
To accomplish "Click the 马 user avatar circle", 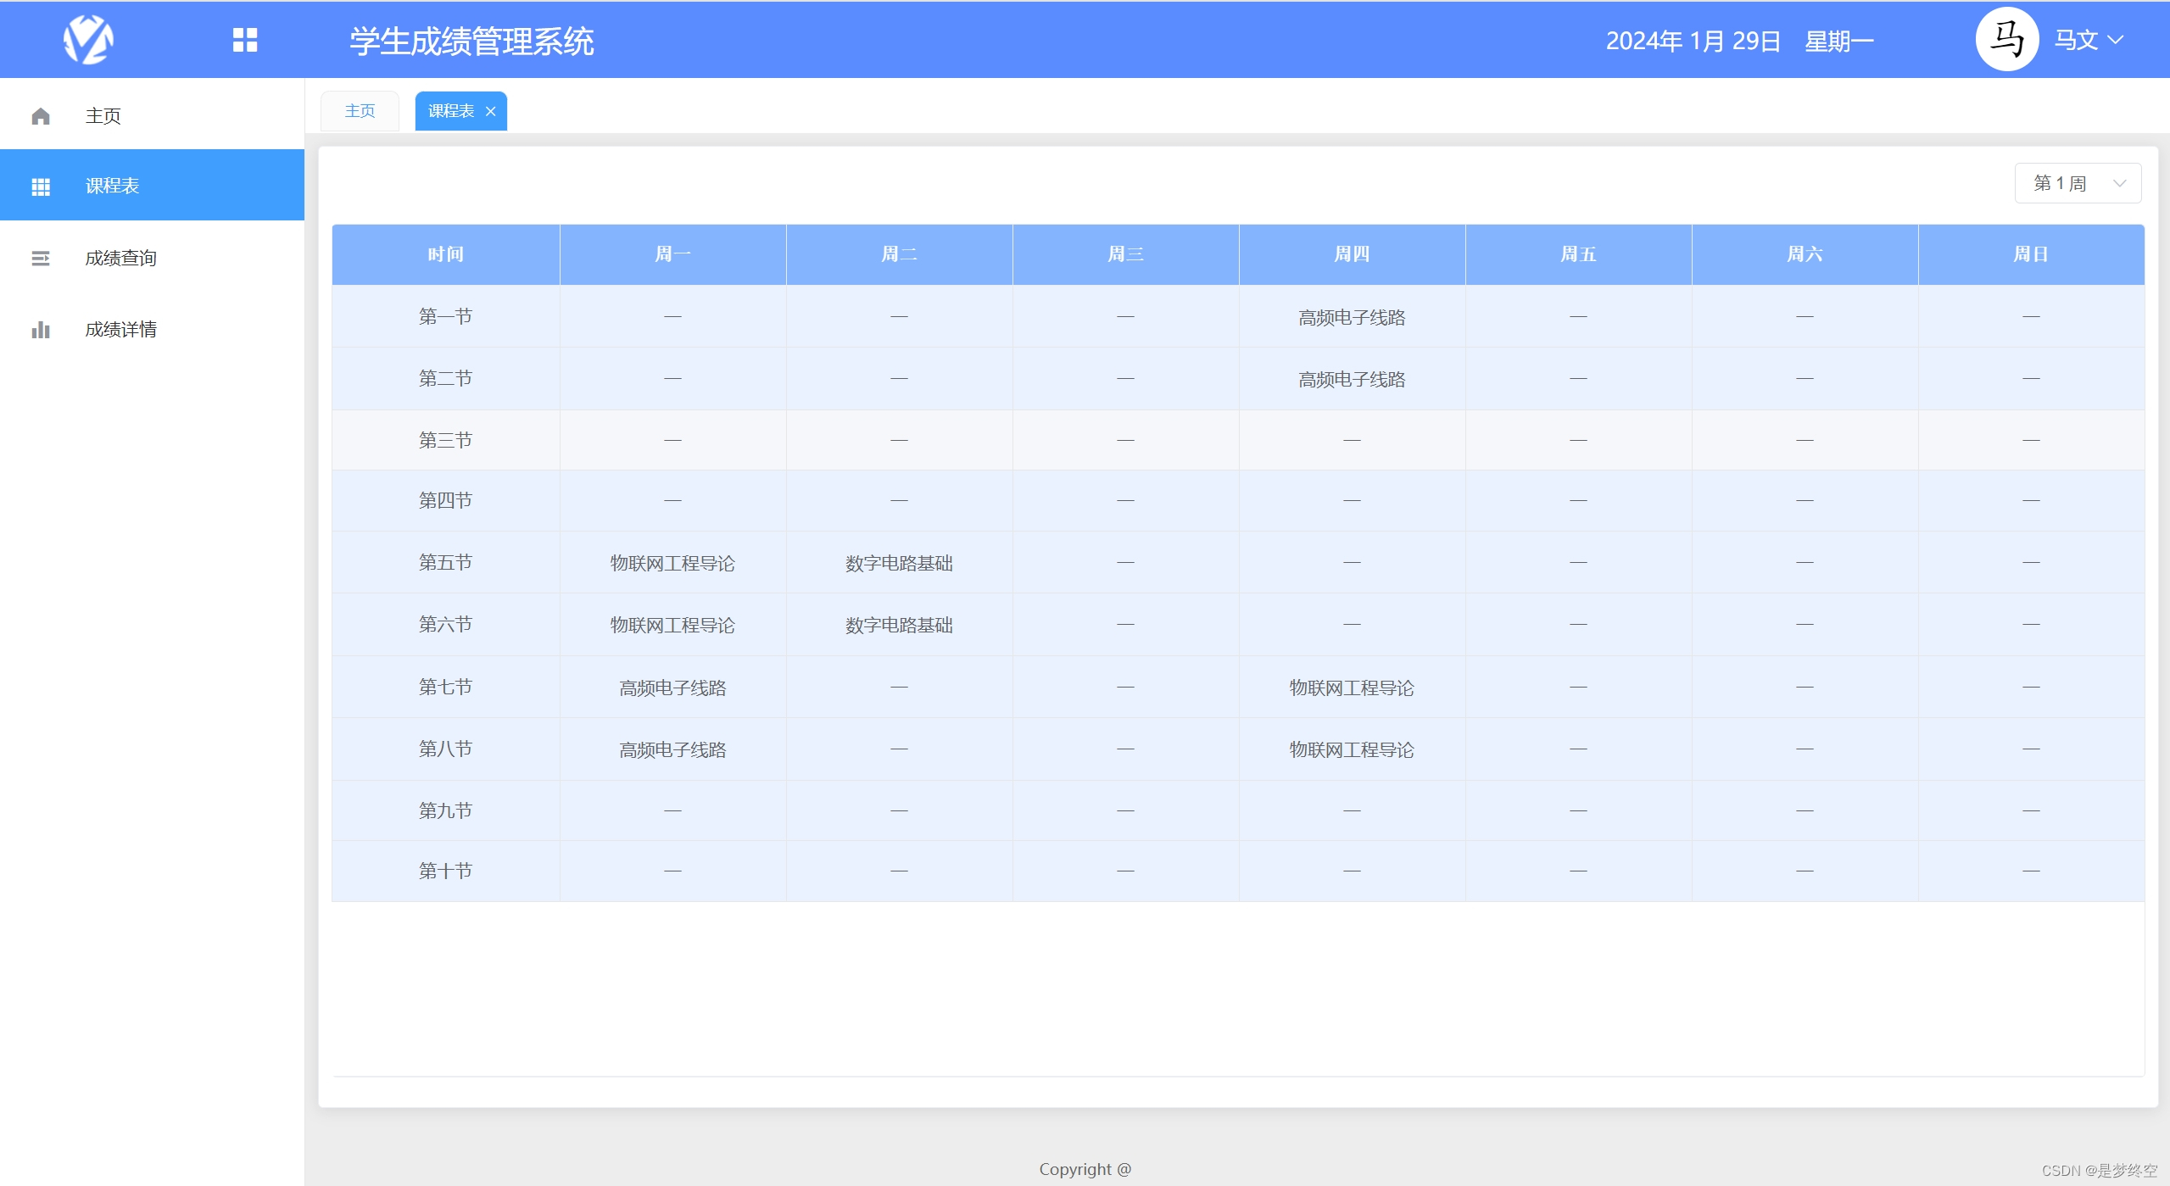I will (2006, 40).
